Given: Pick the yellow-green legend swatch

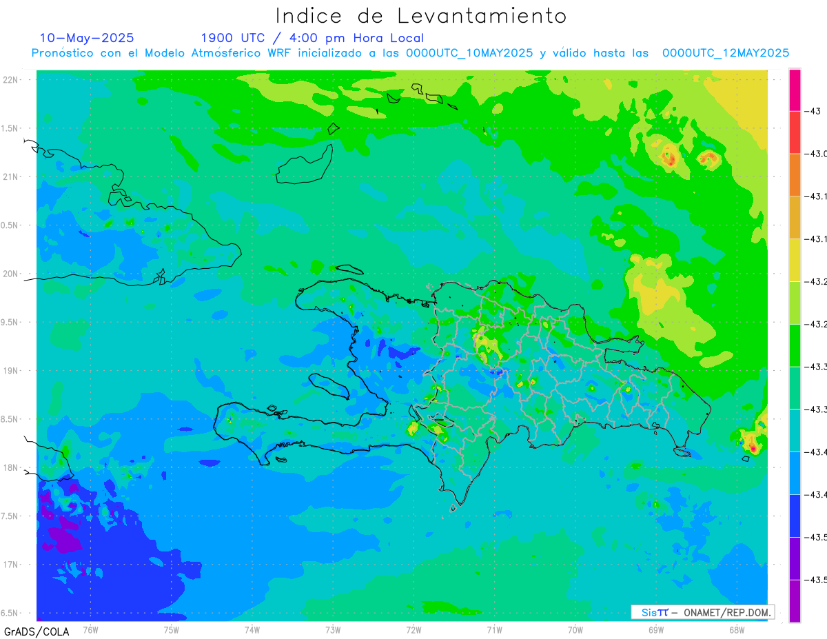Looking at the screenshot, I should click(795, 303).
